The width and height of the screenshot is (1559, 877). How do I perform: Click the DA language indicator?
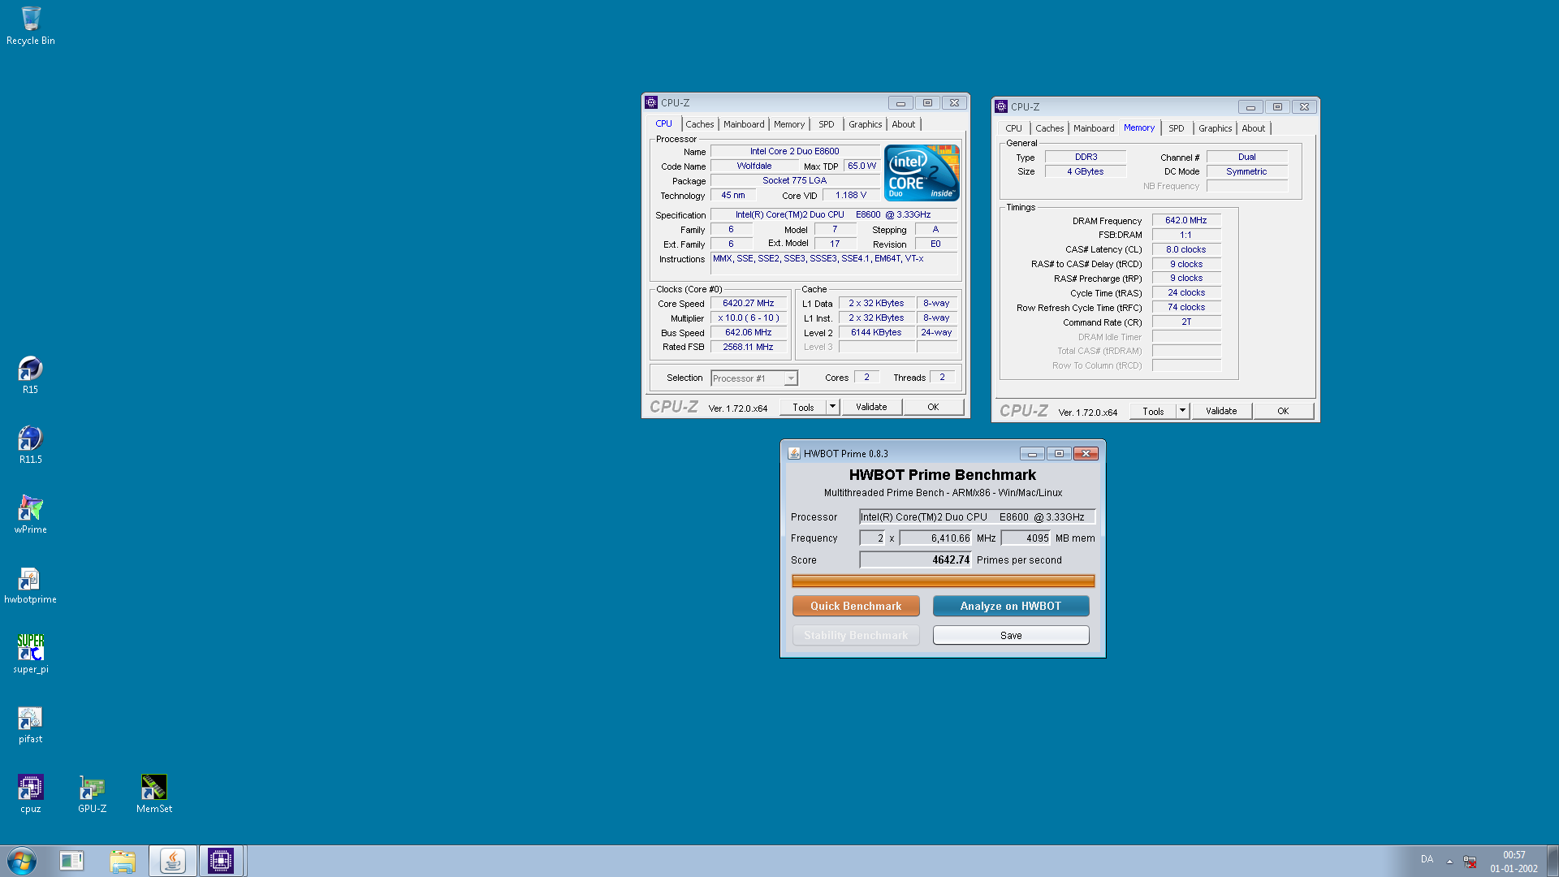pos(1427,859)
